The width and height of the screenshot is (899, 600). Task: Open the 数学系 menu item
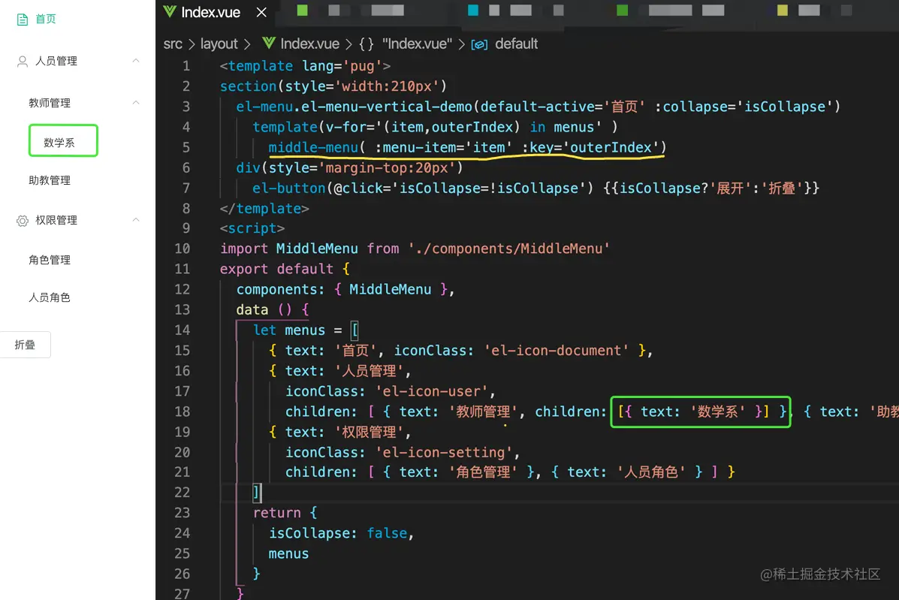59,142
